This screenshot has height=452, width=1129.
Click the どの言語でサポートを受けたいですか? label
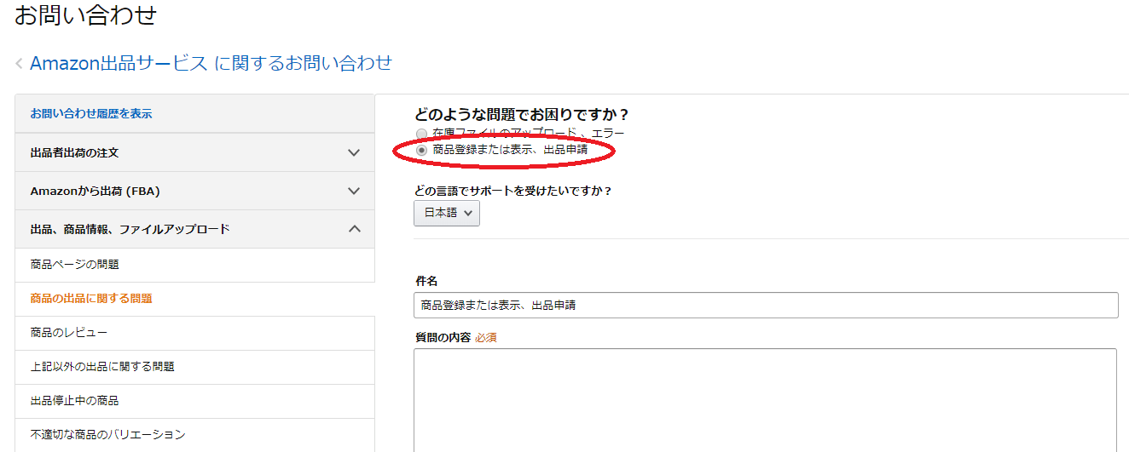click(x=513, y=191)
